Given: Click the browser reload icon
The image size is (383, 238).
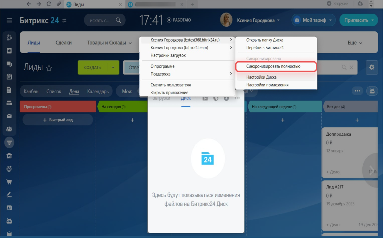Looking at the screenshot, I should coord(49,4).
